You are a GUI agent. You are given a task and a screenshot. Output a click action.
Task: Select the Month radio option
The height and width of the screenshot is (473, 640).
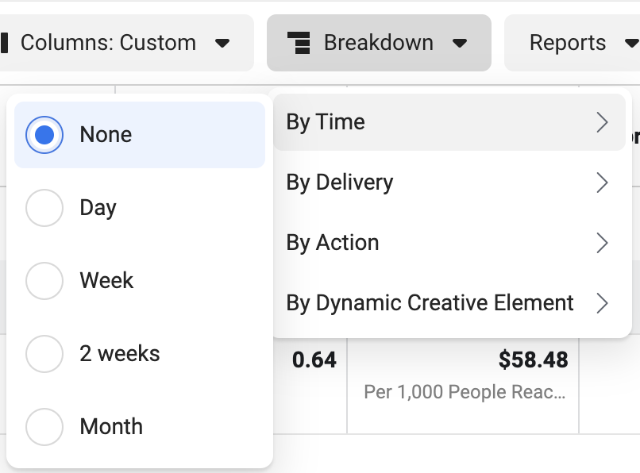[x=44, y=427]
